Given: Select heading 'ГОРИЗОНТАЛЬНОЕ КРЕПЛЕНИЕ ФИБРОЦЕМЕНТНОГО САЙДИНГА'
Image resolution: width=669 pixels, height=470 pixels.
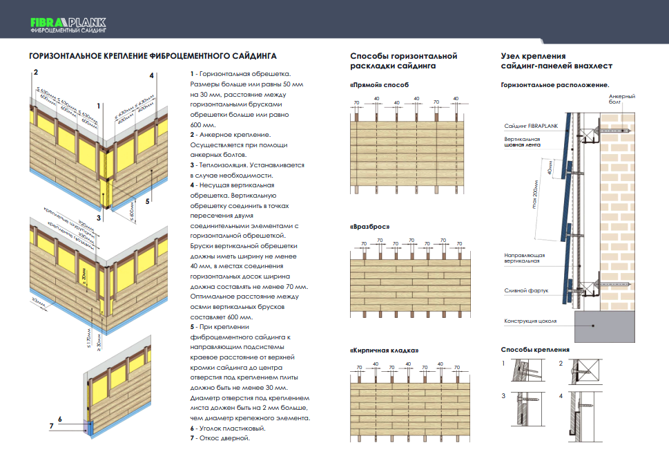Looking at the screenshot, I should tap(153, 56).
